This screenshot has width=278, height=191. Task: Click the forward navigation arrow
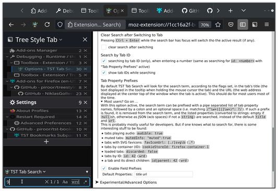click(23, 25)
